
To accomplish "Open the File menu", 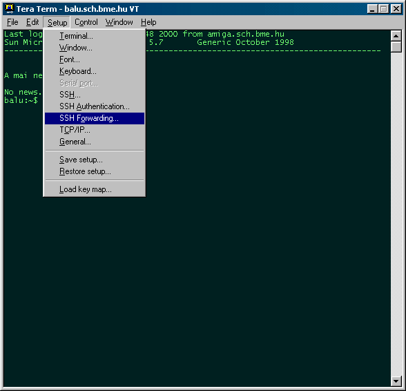I will (12, 22).
